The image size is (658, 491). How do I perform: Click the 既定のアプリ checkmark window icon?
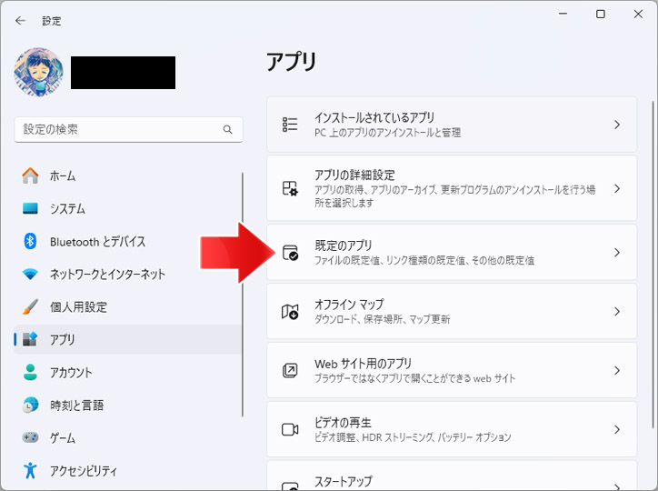click(290, 253)
